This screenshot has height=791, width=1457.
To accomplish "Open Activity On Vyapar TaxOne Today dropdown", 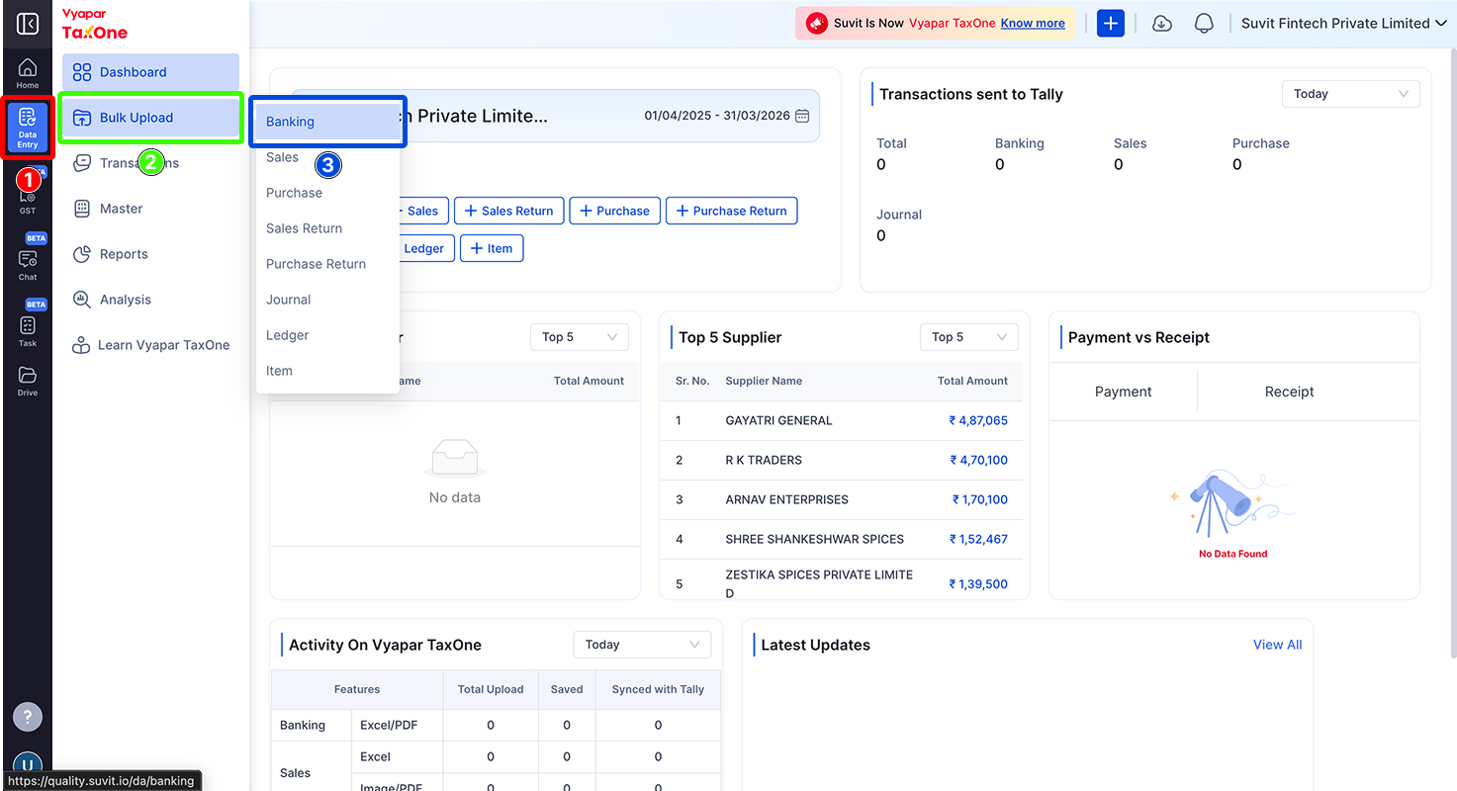I will click(642, 645).
